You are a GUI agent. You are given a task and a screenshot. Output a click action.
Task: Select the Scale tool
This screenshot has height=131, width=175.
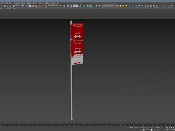coord(11,6)
